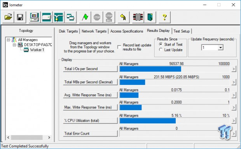Image resolution: width=241 pixels, height=149 pixels.
Task: Click the Total I/Os per Second button
Action: (x=90, y=69)
